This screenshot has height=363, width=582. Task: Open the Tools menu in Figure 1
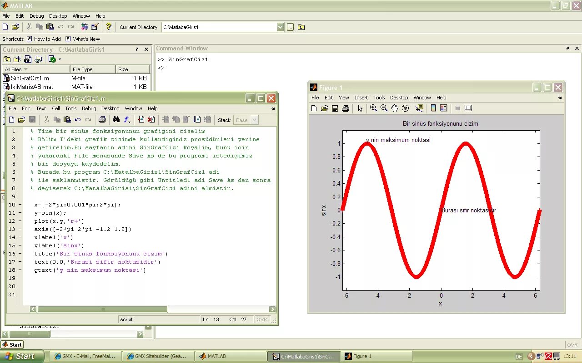379,98
